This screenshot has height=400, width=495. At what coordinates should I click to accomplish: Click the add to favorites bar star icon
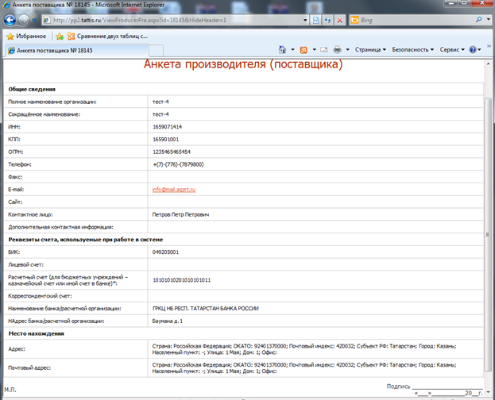pos(60,37)
